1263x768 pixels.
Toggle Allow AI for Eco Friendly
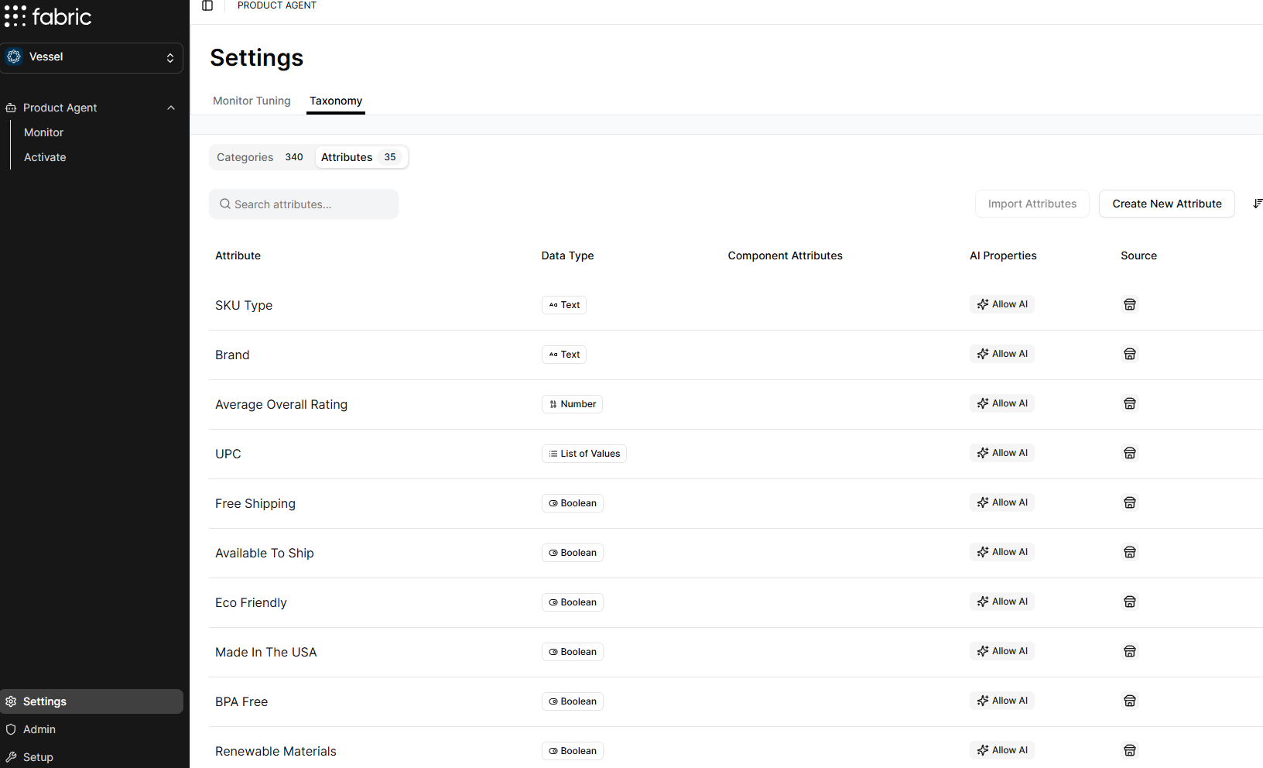click(1002, 602)
